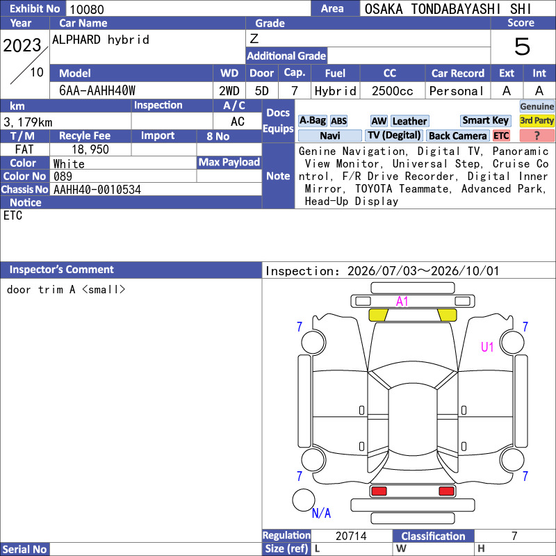Toggle the yellow 3rd Party badge

coord(537,120)
